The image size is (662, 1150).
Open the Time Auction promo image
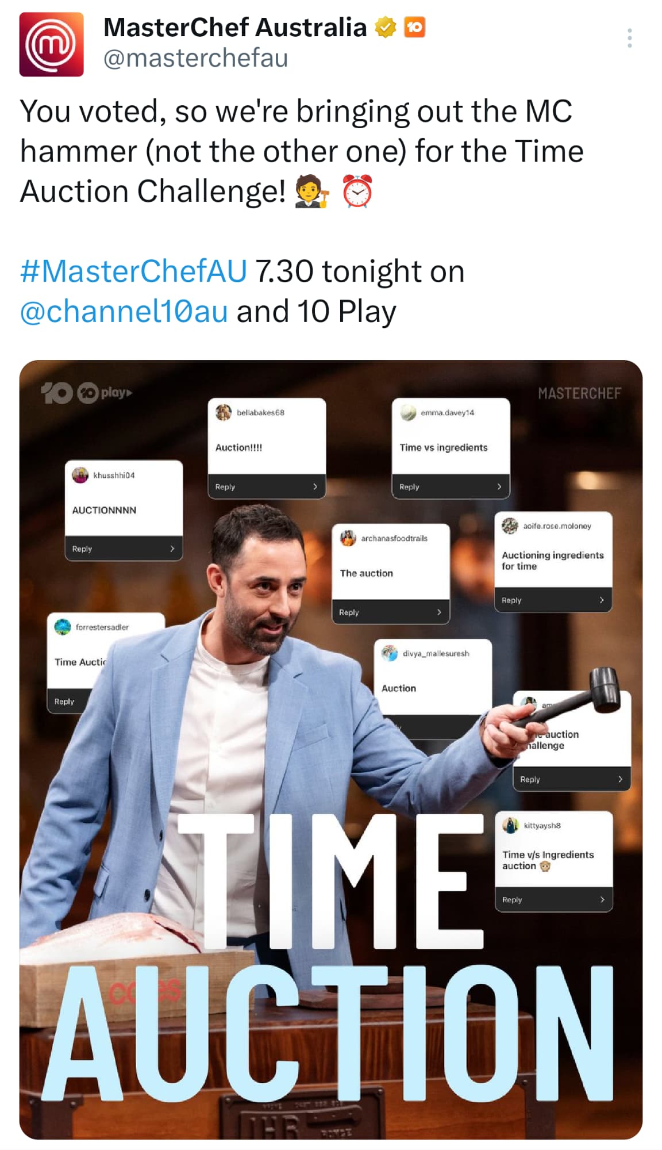[x=331, y=749]
